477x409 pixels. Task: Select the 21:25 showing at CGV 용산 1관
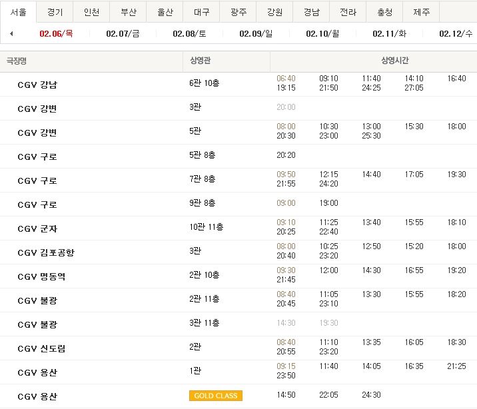(x=456, y=366)
